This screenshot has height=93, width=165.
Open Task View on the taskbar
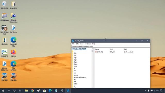(20, 91)
